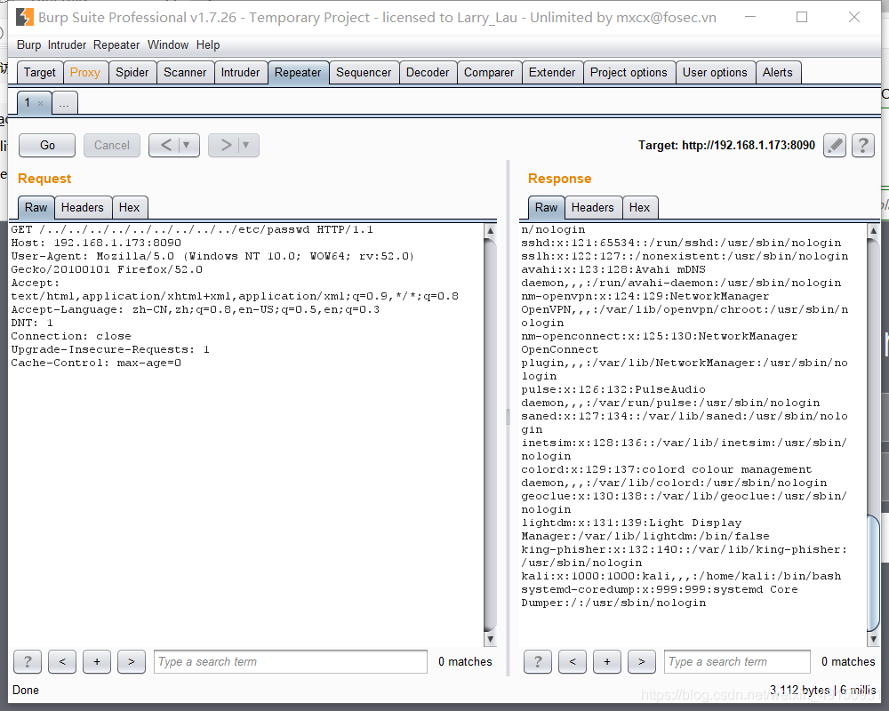Image resolution: width=889 pixels, height=711 pixels.
Task: Click the Burp Suite logo icon
Action: tap(24, 18)
